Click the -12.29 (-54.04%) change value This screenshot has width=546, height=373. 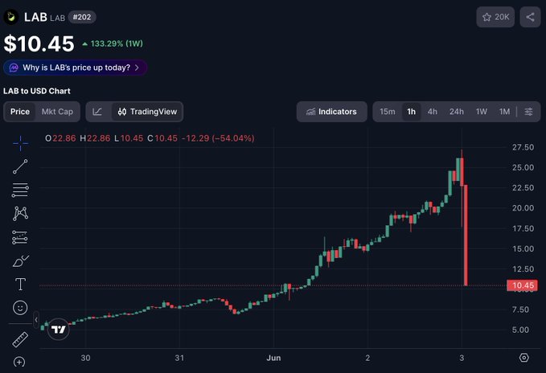point(218,138)
